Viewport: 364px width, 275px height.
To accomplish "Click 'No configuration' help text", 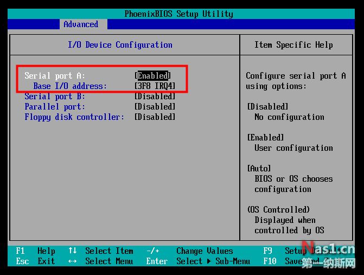I will click(x=289, y=117).
